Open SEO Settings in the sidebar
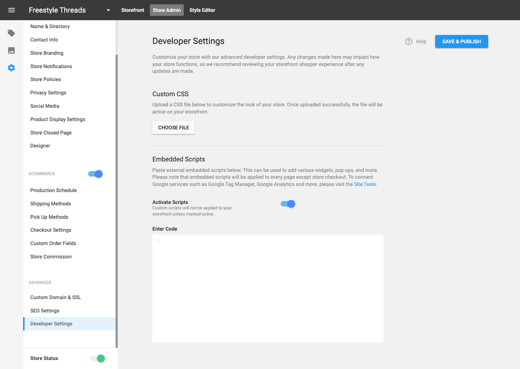The image size is (520, 369). [x=45, y=311]
